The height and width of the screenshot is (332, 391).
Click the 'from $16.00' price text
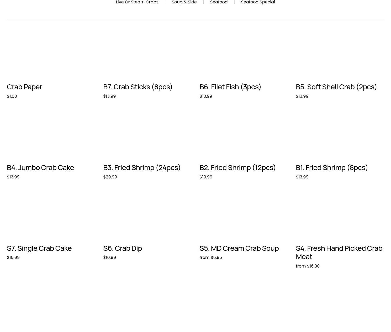pyautogui.click(x=308, y=266)
